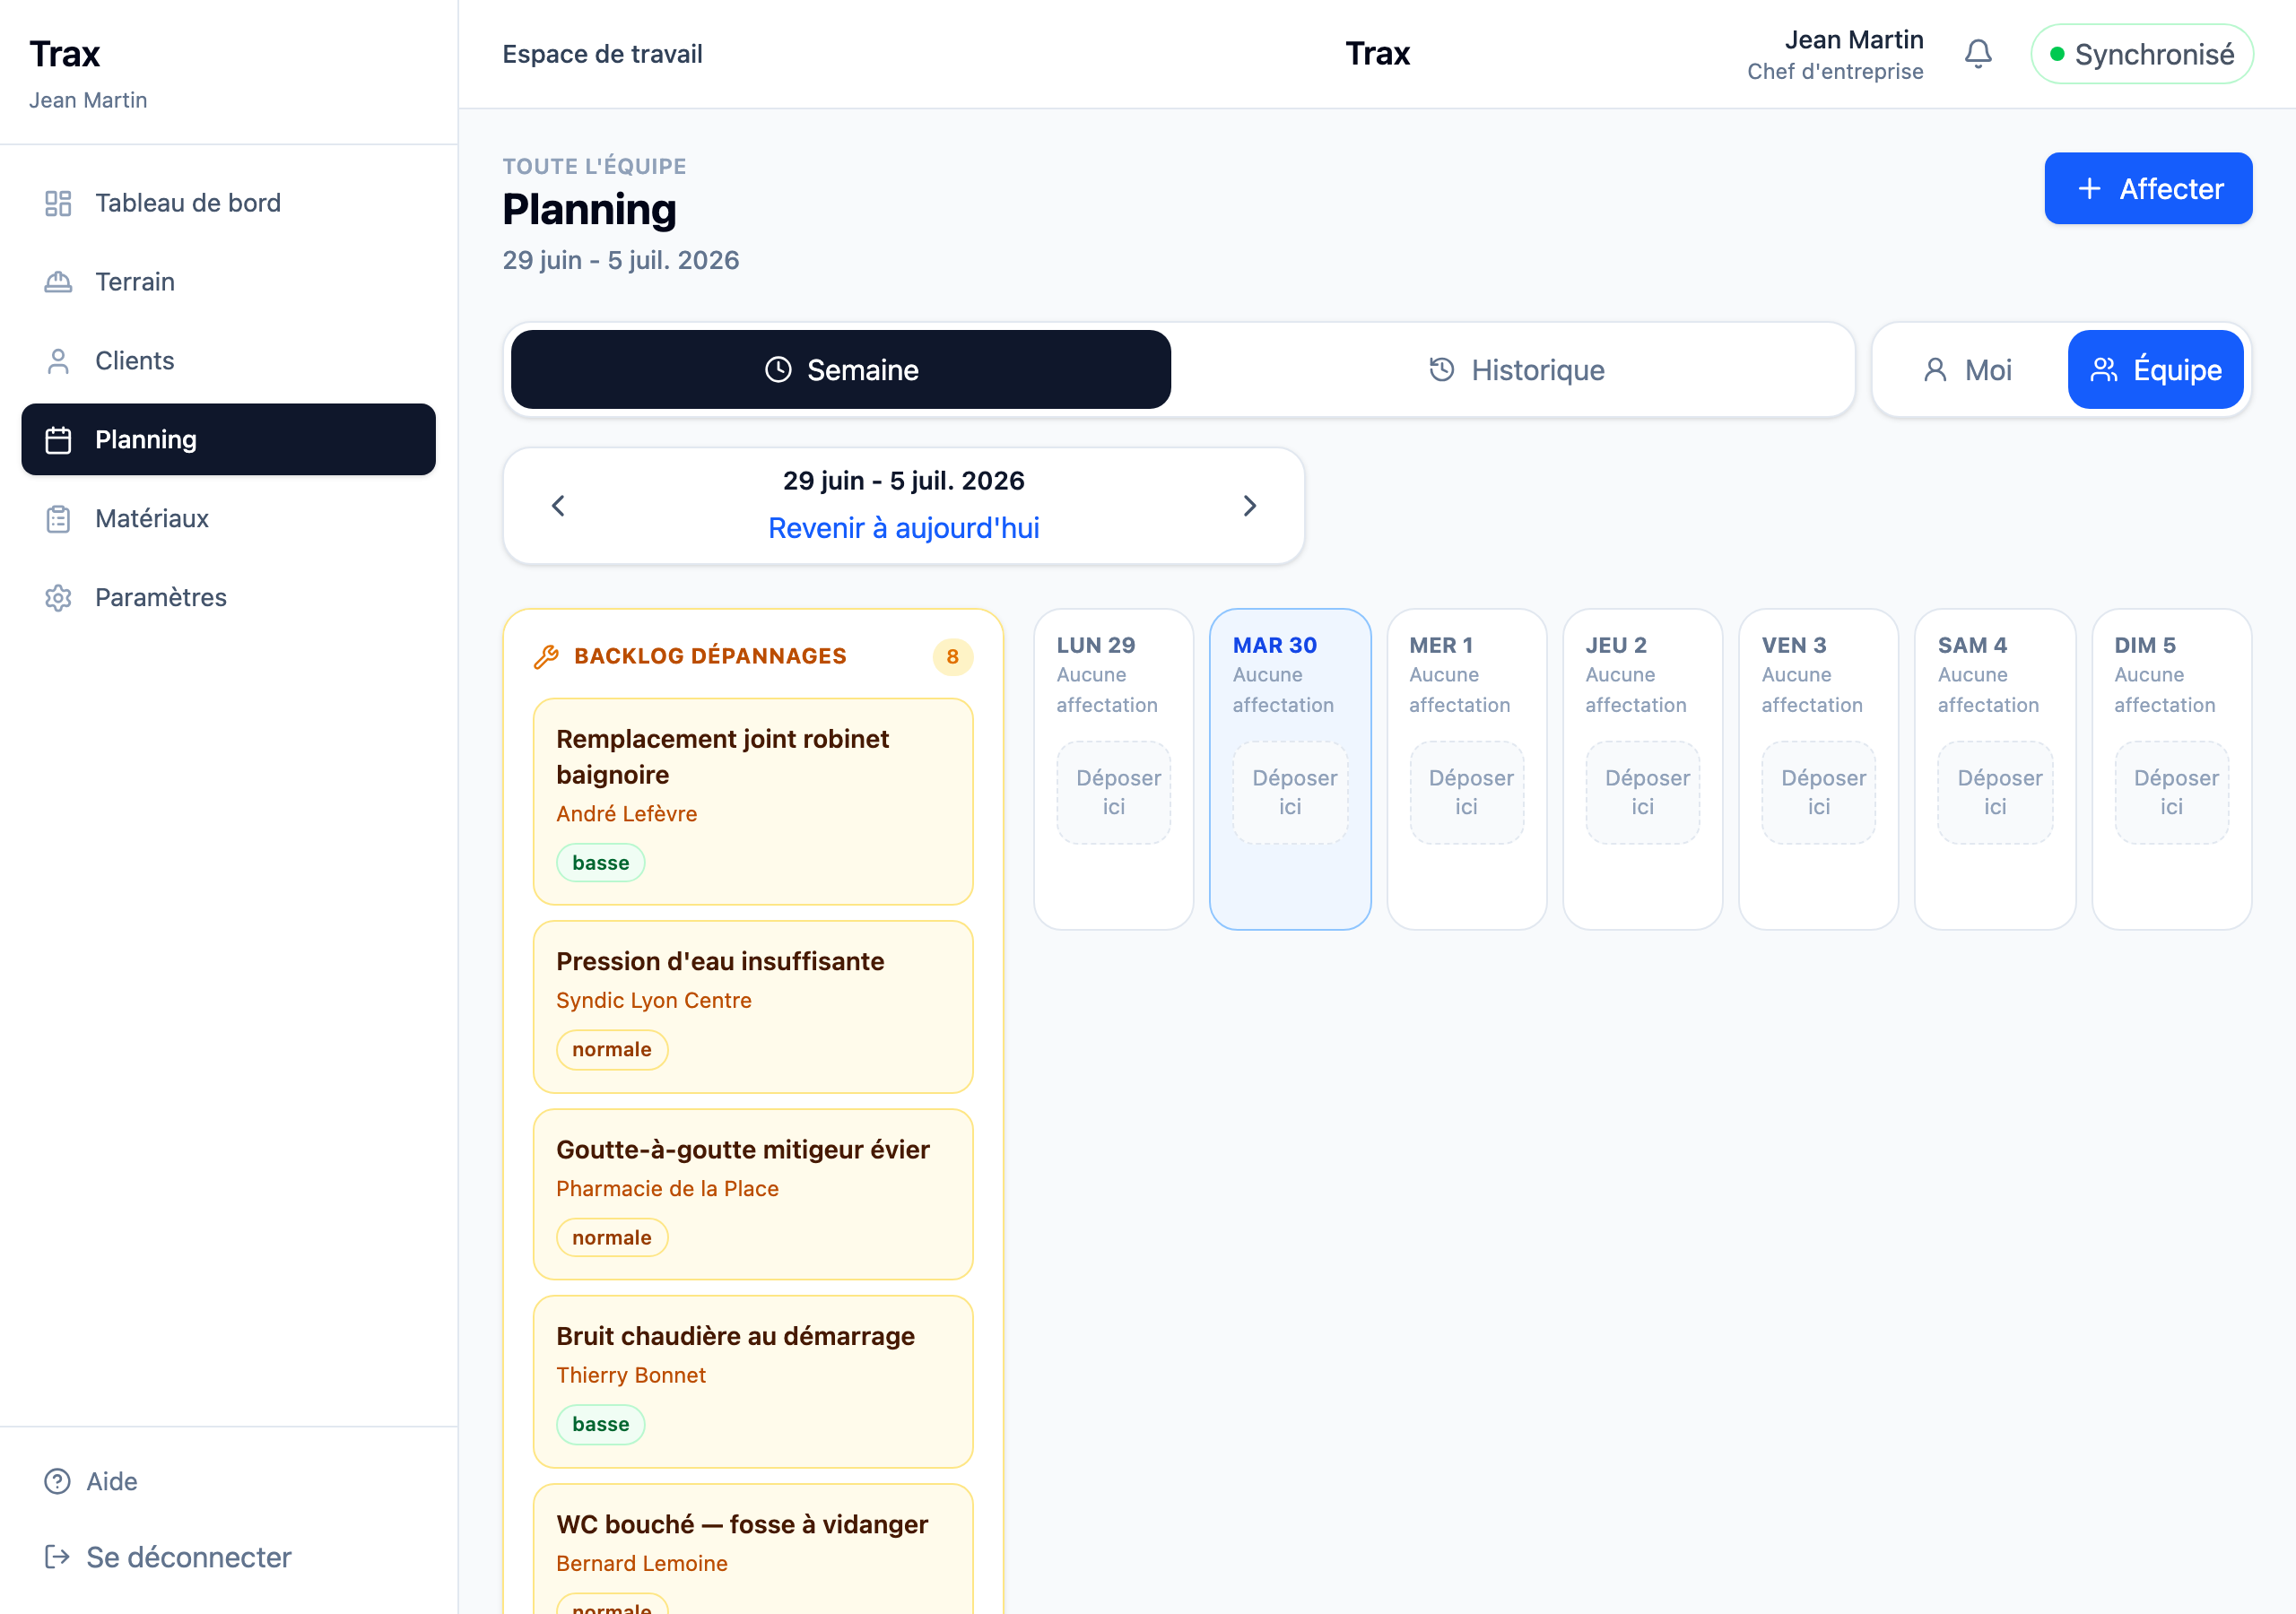The width and height of the screenshot is (2296, 1614).
Task: Click the Déposer ici zone under MAR 30
Action: (1290, 792)
